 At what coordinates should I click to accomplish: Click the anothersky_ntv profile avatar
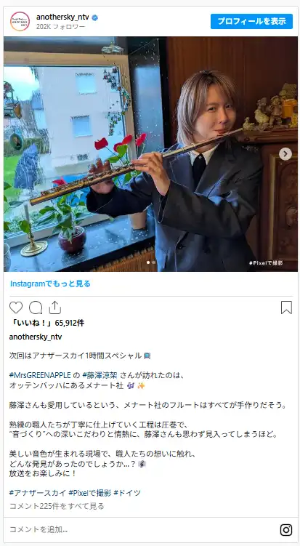tap(20, 21)
